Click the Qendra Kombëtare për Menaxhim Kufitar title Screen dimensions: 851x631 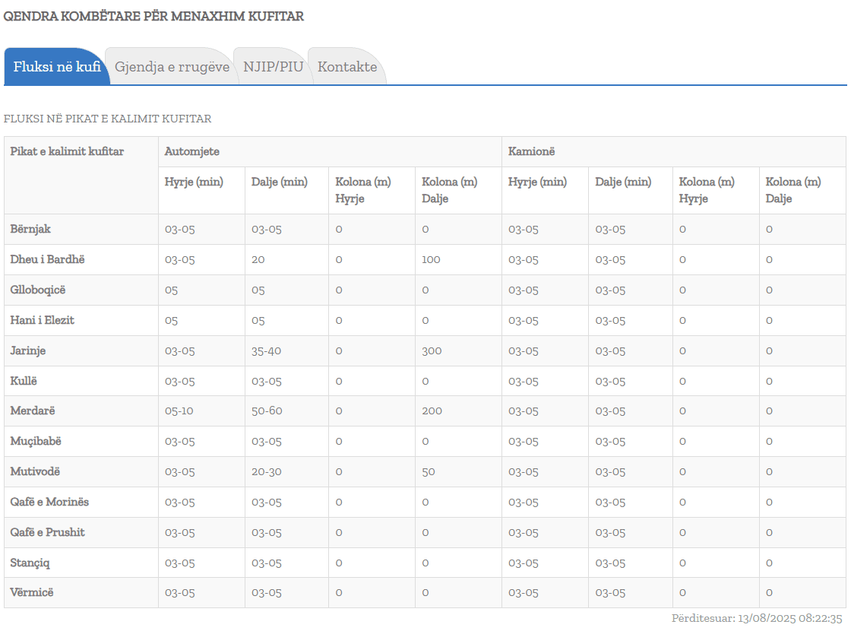(154, 16)
